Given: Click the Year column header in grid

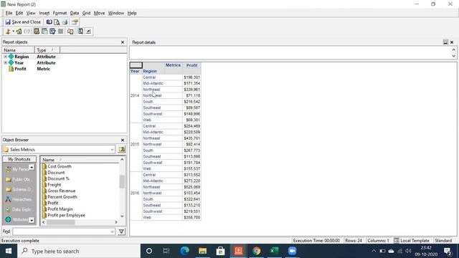Looking at the screenshot, I should pyautogui.click(x=135, y=71).
